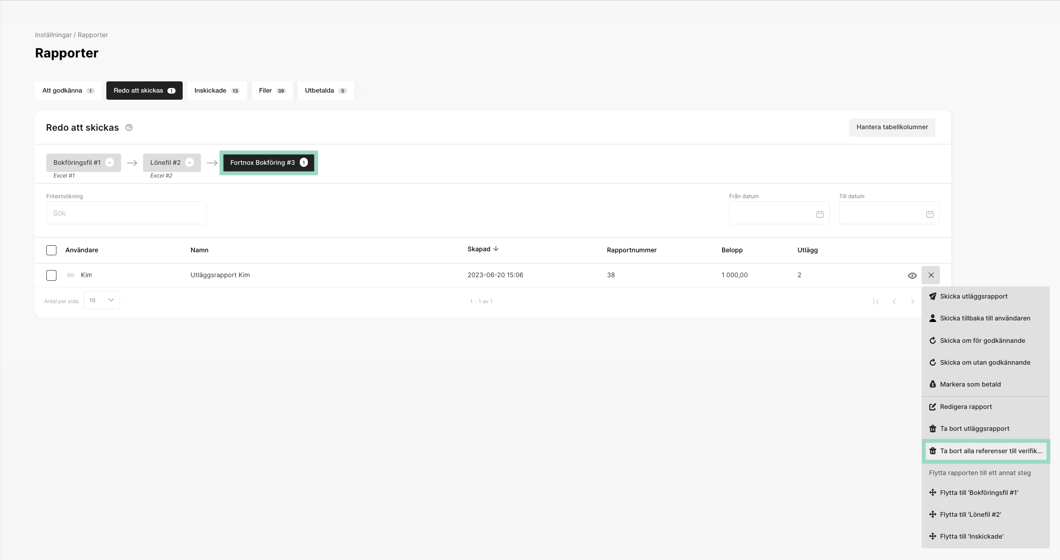Switch to Inskickade tab
The height and width of the screenshot is (560, 1060).
click(x=217, y=91)
